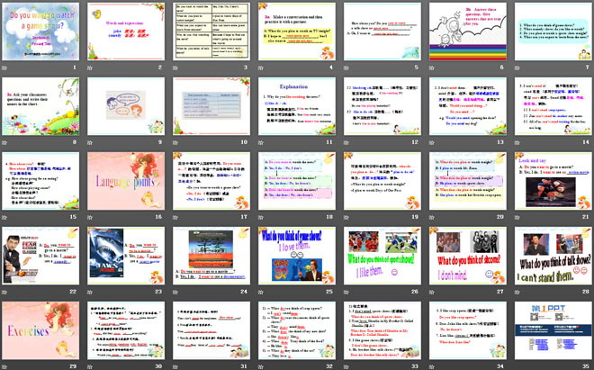Viewport: 594px width, 370px height.
Task: Select the 'Language points' slide
Action: 123,182
